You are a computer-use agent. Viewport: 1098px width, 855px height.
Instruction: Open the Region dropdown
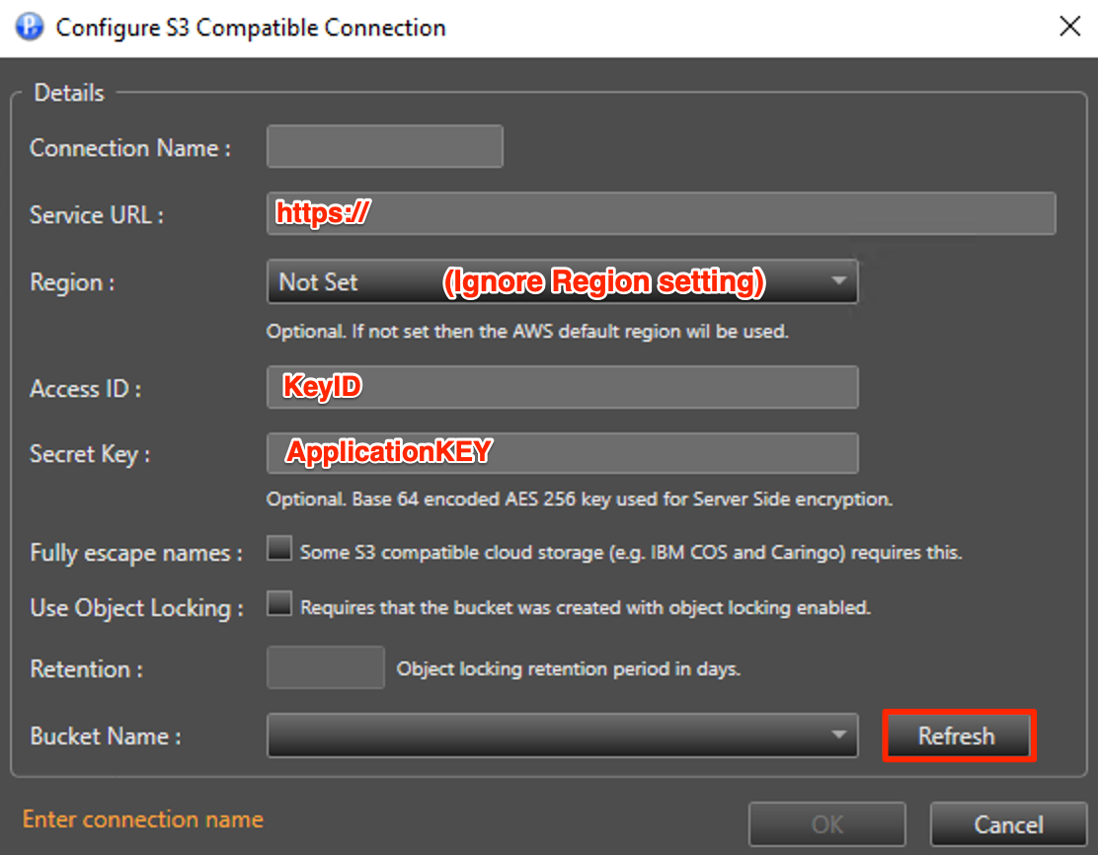point(562,281)
